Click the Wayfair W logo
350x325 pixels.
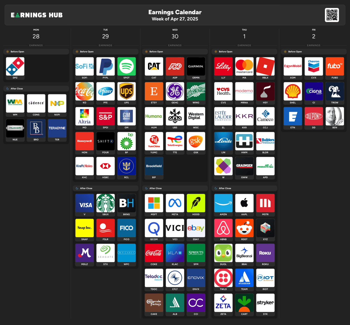pyautogui.click(x=223, y=166)
